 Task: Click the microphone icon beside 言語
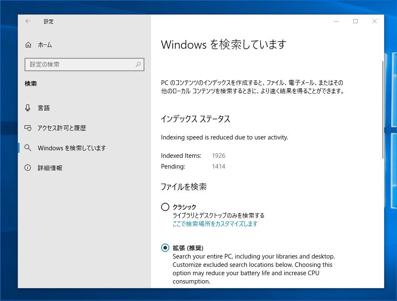[27, 108]
